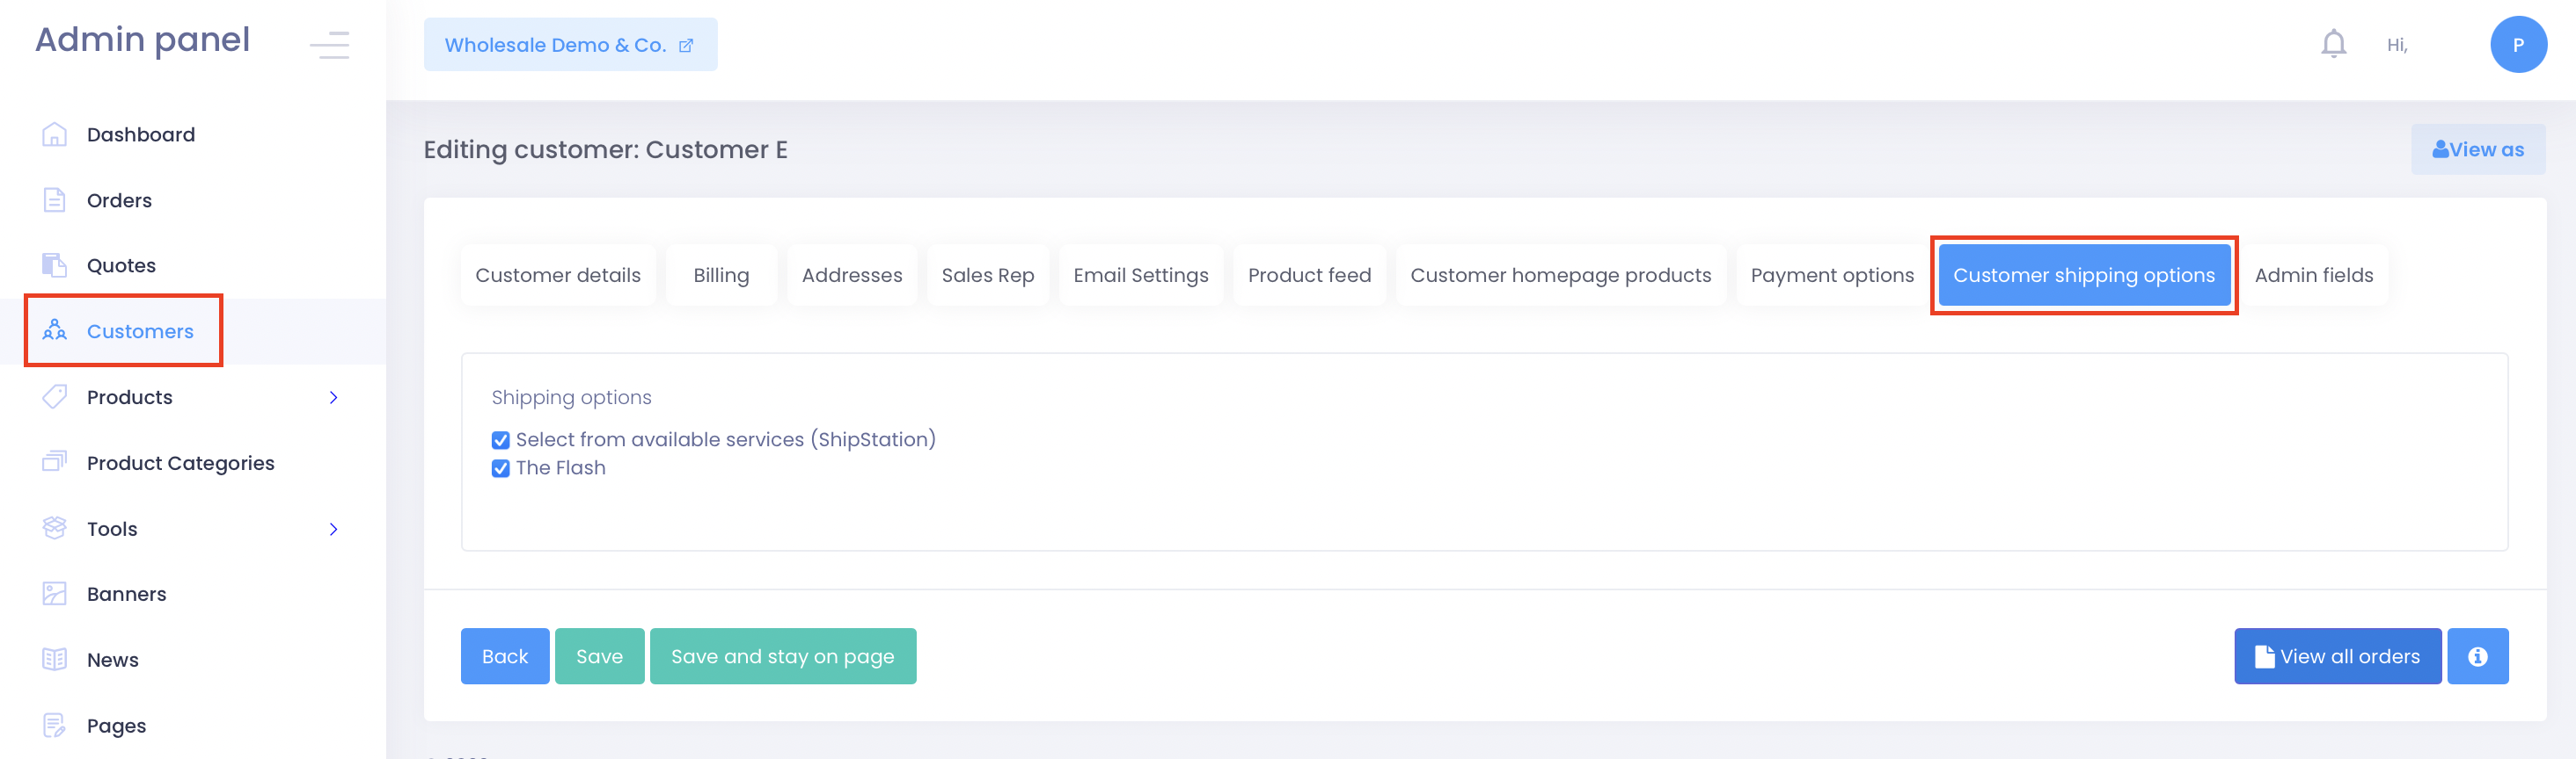The height and width of the screenshot is (759, 2576).
Task: Switch to the Payment options tab
Action: (1831, 275)
